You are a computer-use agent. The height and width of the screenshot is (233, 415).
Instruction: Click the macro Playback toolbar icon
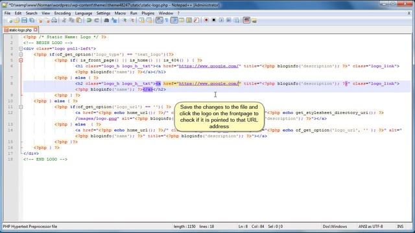221,20
